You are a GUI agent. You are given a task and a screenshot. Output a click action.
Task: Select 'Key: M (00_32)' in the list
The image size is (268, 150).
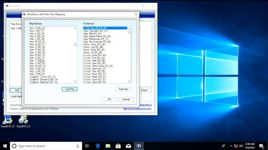coord(38,42)
